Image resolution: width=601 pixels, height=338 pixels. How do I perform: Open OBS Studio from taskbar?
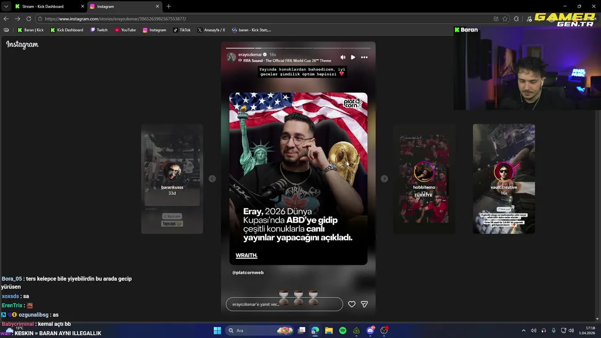coord(384,330)
